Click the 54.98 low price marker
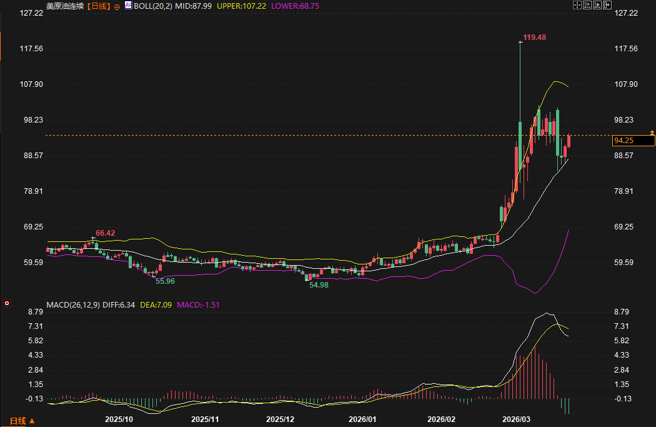The height and width of the screenshot is (427, 656). click(x=319, y=285)
